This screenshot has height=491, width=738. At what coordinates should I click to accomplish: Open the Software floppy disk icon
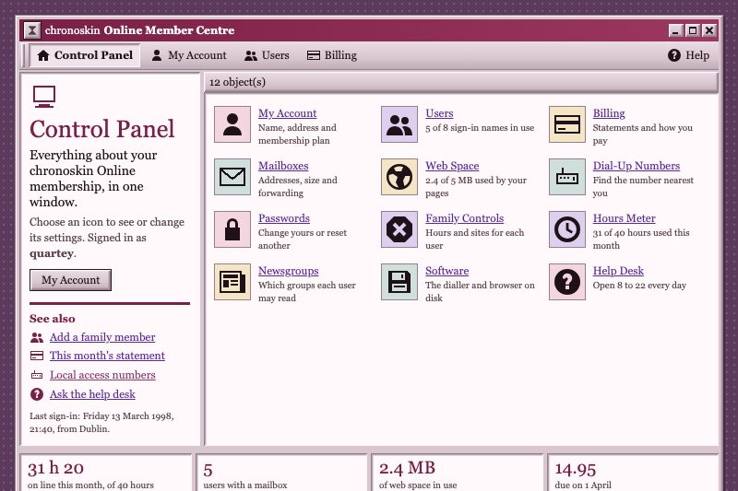(399, 282)
